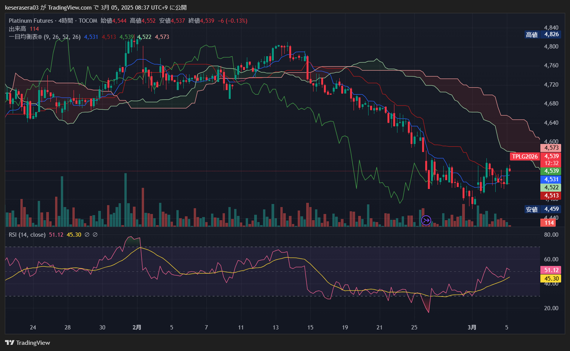Click the TradingView.com text in the header
Screen dimensions: 570x351
(69, 8)
